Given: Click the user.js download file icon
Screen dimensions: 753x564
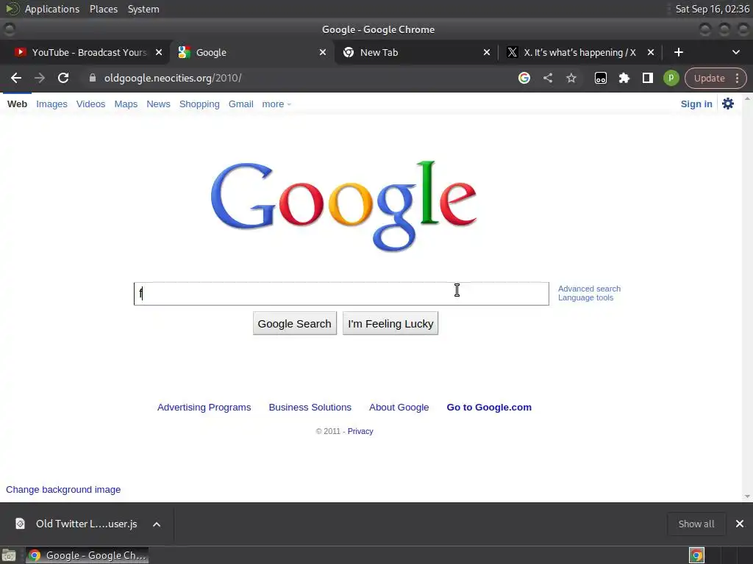Looking at the screenshot, I should click(x=20, y=524).
